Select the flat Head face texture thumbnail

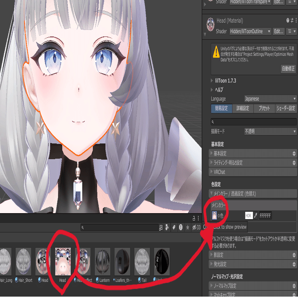tap(63, 262)
